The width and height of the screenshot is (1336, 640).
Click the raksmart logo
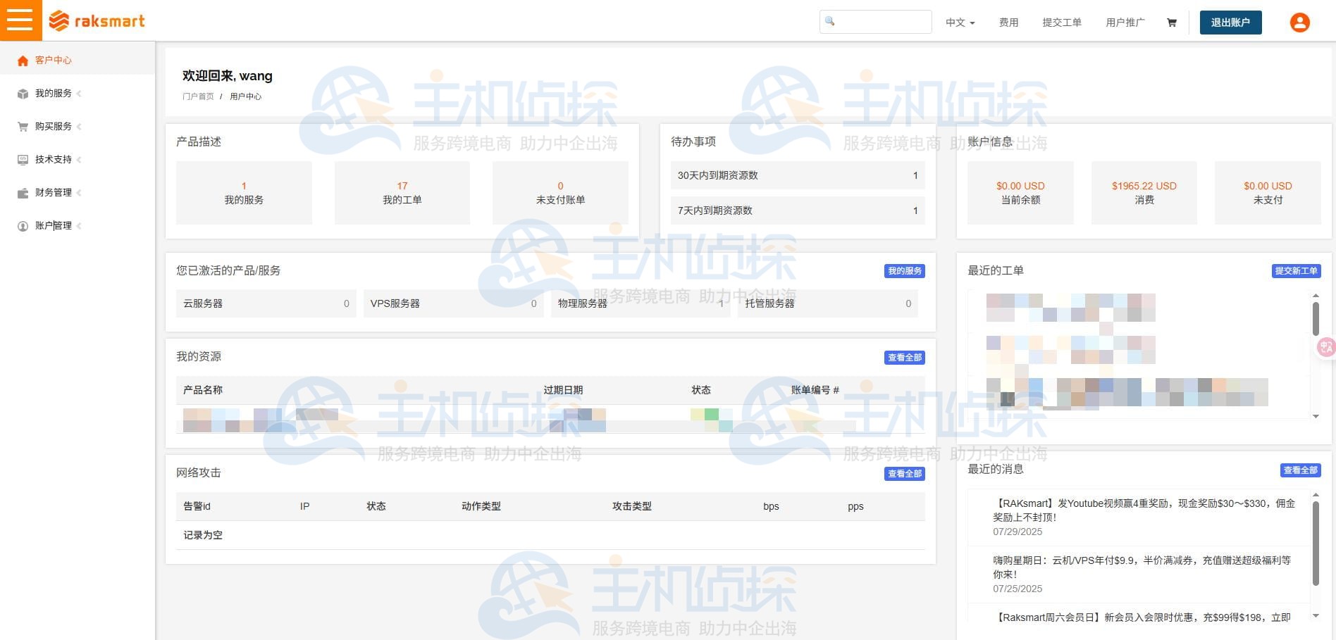pos(97,21)
